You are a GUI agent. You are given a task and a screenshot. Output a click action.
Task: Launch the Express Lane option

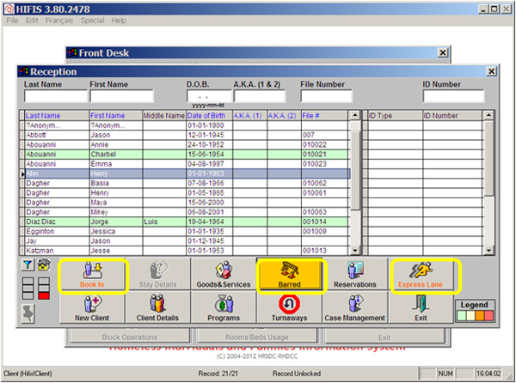[421, 274]
